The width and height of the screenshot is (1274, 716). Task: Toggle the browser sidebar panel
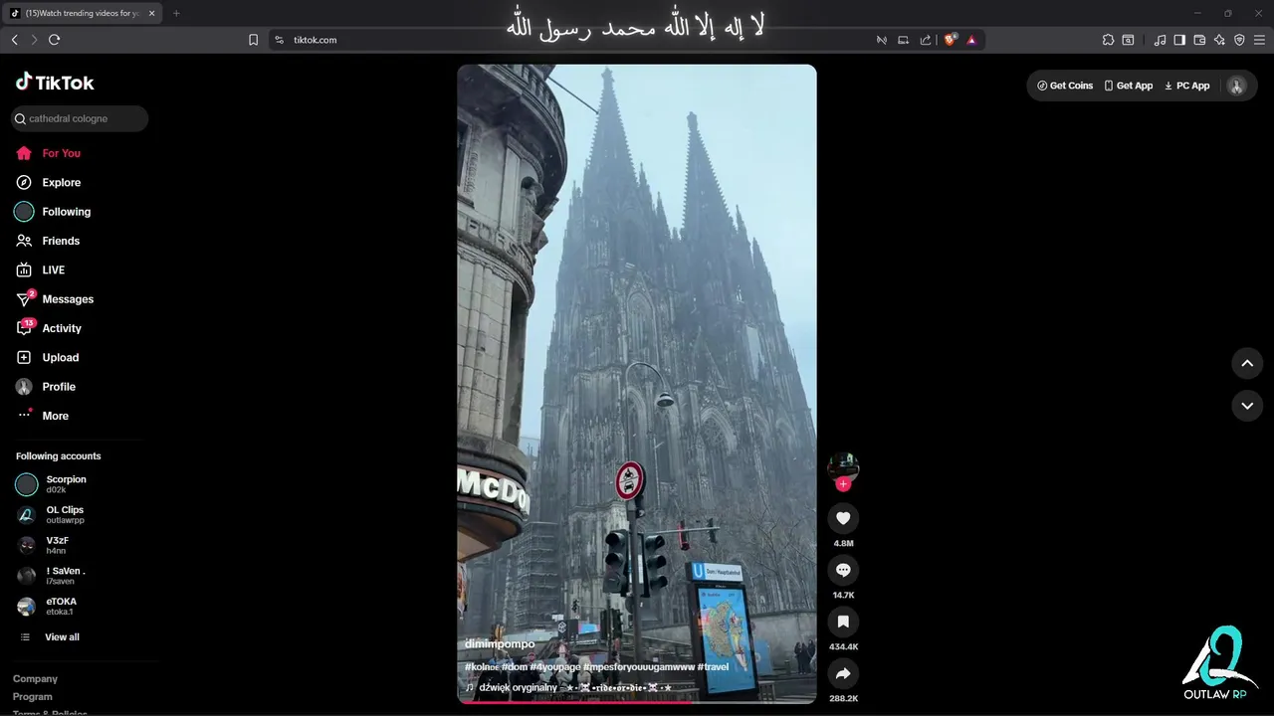pos(1179,40)
